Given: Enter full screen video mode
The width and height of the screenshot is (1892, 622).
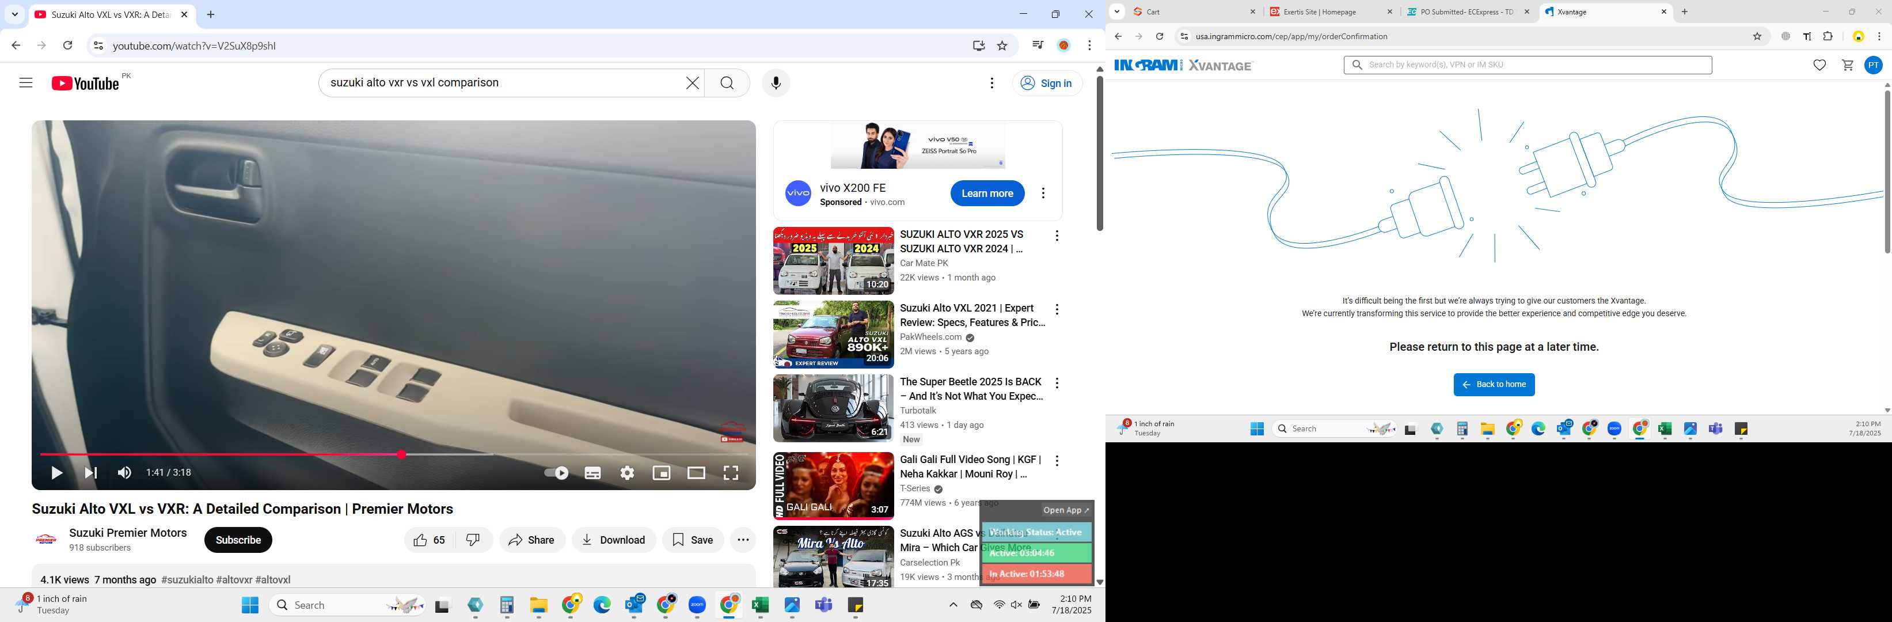Looking at the screenshot, I should [x=731, y=473].
